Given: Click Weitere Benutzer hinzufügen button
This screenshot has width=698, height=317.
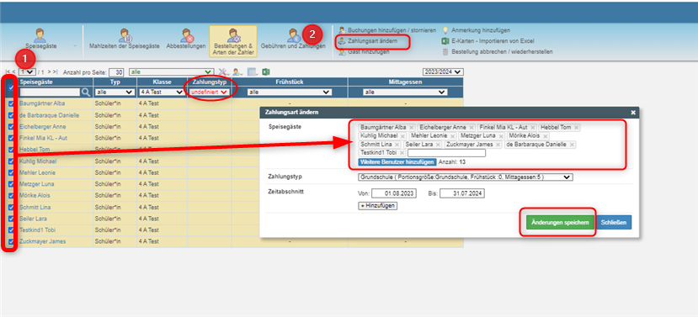Looking at the screenshot, I should pyautogui.click(x=397, y=161).
